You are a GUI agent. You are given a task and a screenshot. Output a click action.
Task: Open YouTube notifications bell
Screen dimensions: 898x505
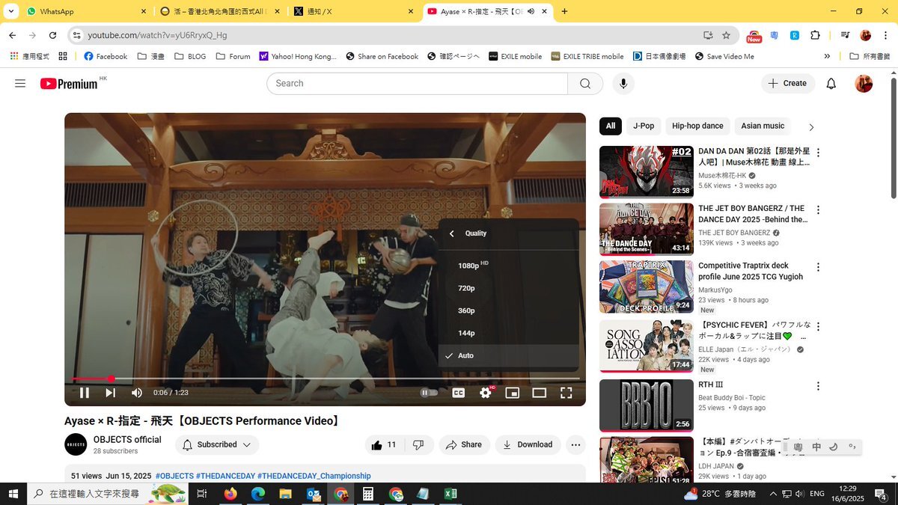point(831,84)
